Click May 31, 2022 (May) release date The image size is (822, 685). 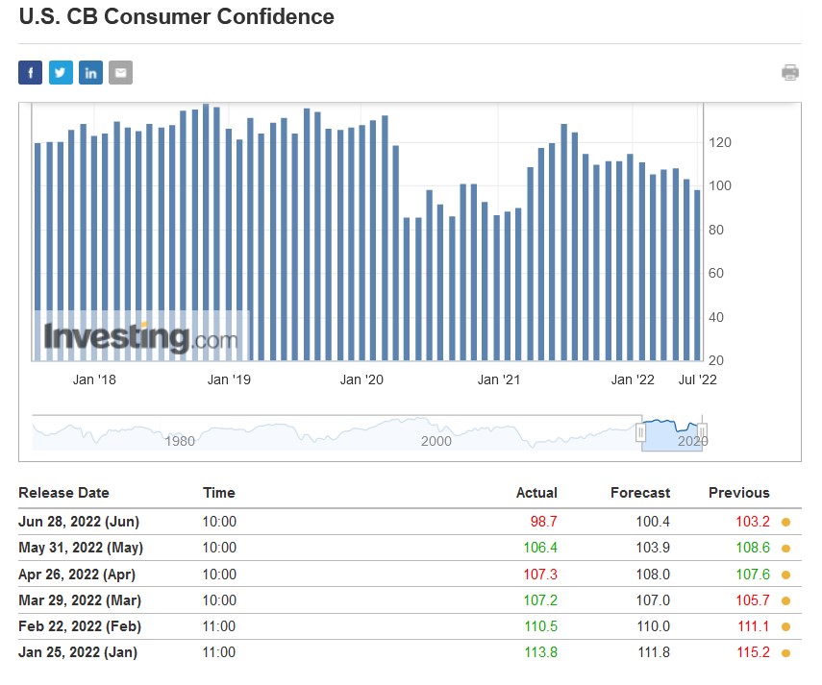pyautogui.click(x=81, y=548)
